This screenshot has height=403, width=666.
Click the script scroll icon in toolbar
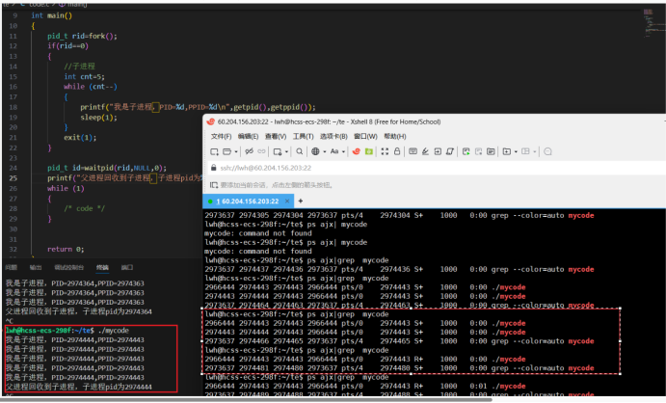pos(450,151)
